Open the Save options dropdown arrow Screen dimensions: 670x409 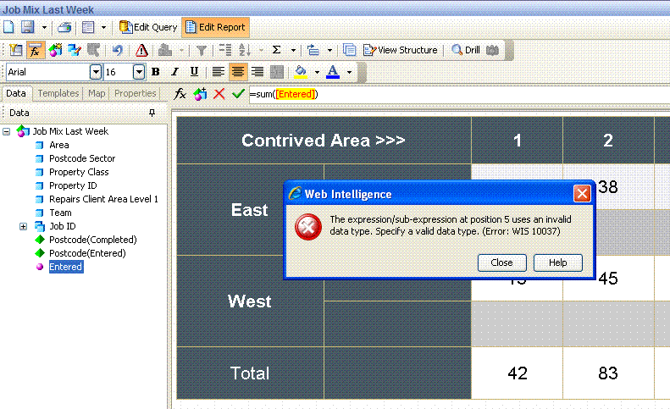click(x=44, y=27)
